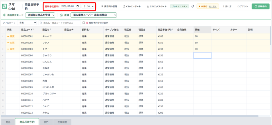Click the トマト product name cell

point(52,49)
